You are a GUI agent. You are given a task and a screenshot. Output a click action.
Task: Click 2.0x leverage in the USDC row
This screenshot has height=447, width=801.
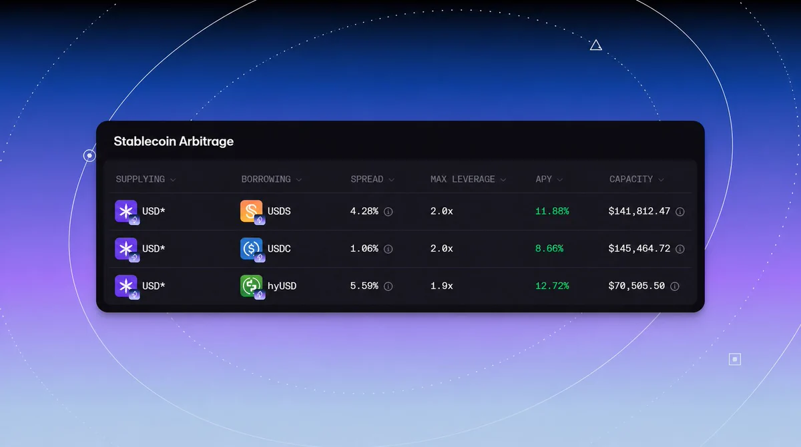click(442, 248)
